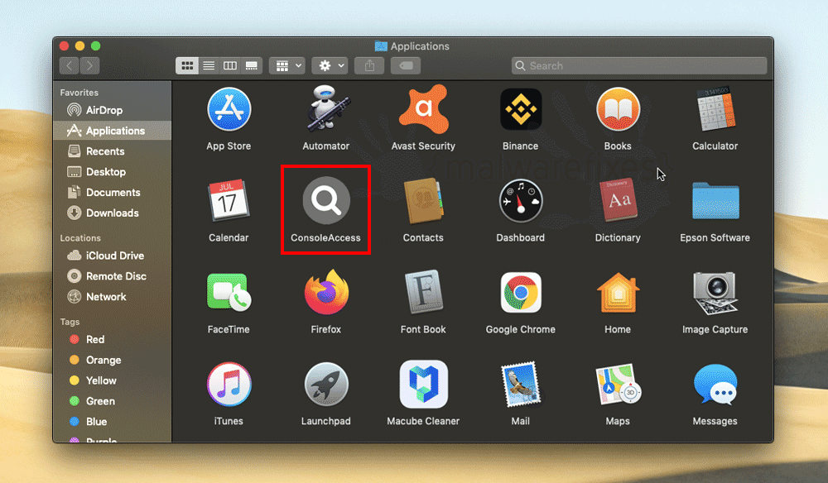Image resolution: width=828 pixels, height=483 pixels.
Task: Open the Binance app
Action: [521, 110]
